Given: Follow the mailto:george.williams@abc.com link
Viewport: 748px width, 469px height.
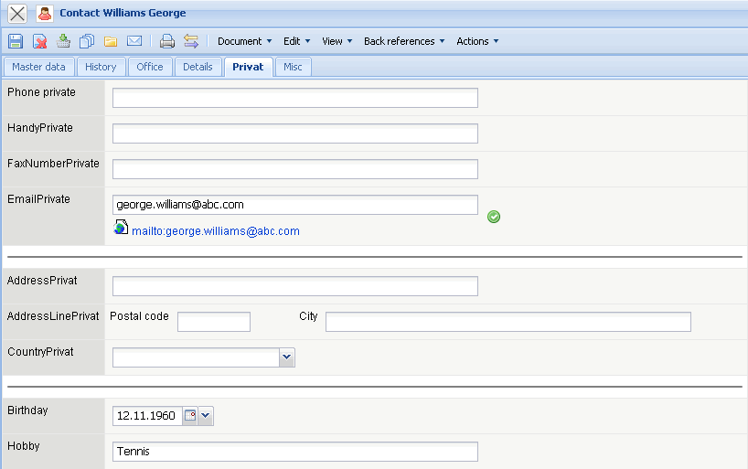Looking at the screenshot, I should [216, 231].
